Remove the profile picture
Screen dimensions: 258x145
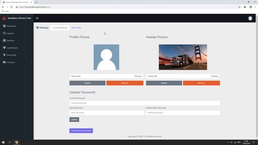click(x=125, y=83)
